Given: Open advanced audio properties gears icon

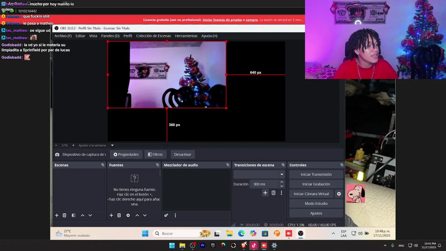Looking at the screenshot, I should (x=166, y=215).
